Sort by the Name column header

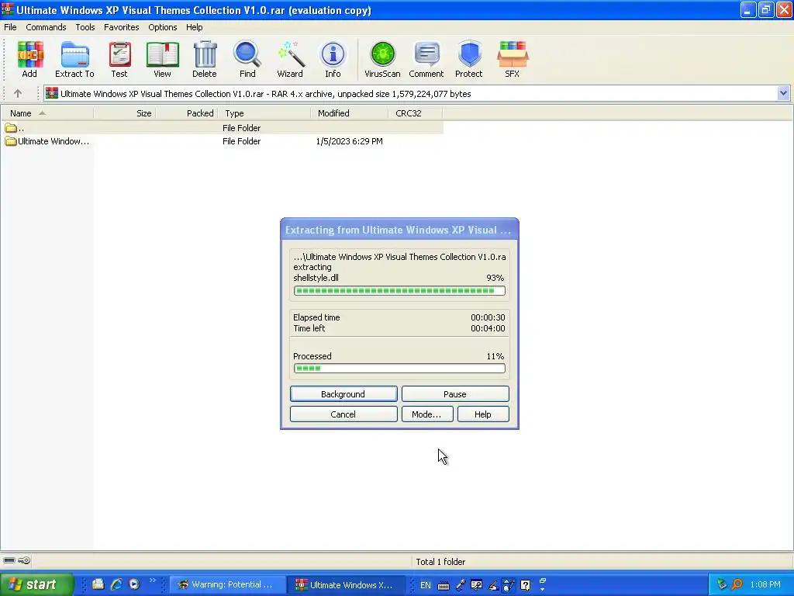[47, 113]
